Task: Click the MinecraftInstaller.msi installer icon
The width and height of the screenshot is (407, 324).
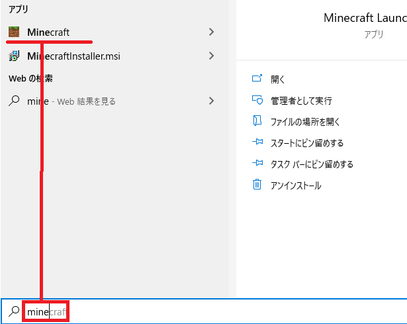Action: point(14,56)
